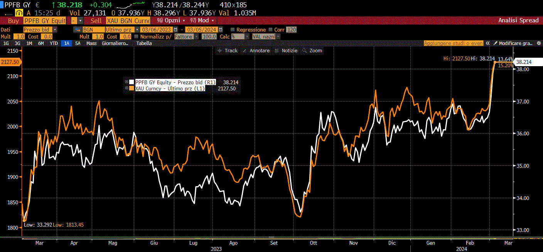Image resolution: width=543 pixels, height=252 pixels.
Task: Click the XAU Curncy legend label
Action: pos(170,88)
